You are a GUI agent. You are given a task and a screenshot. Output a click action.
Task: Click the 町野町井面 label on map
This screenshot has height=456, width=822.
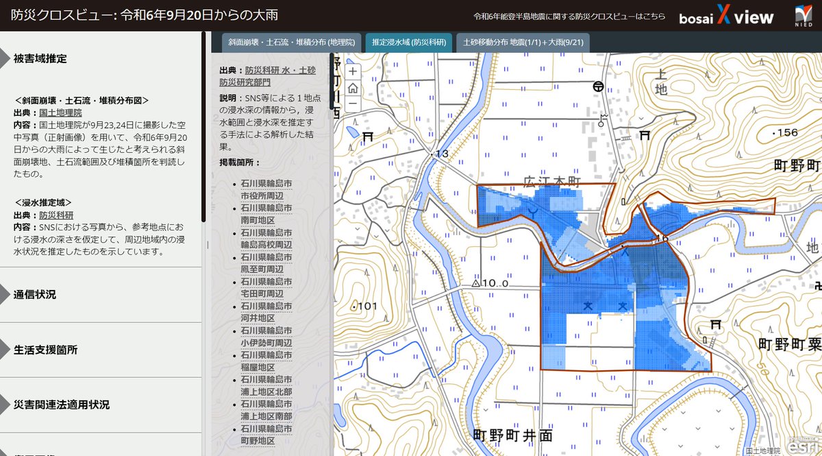coord(513,435)
